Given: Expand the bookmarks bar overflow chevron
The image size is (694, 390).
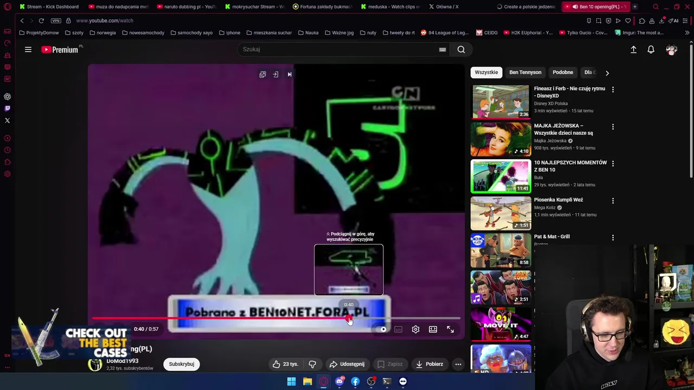Looking at the screenshot, I should [687, 32].
